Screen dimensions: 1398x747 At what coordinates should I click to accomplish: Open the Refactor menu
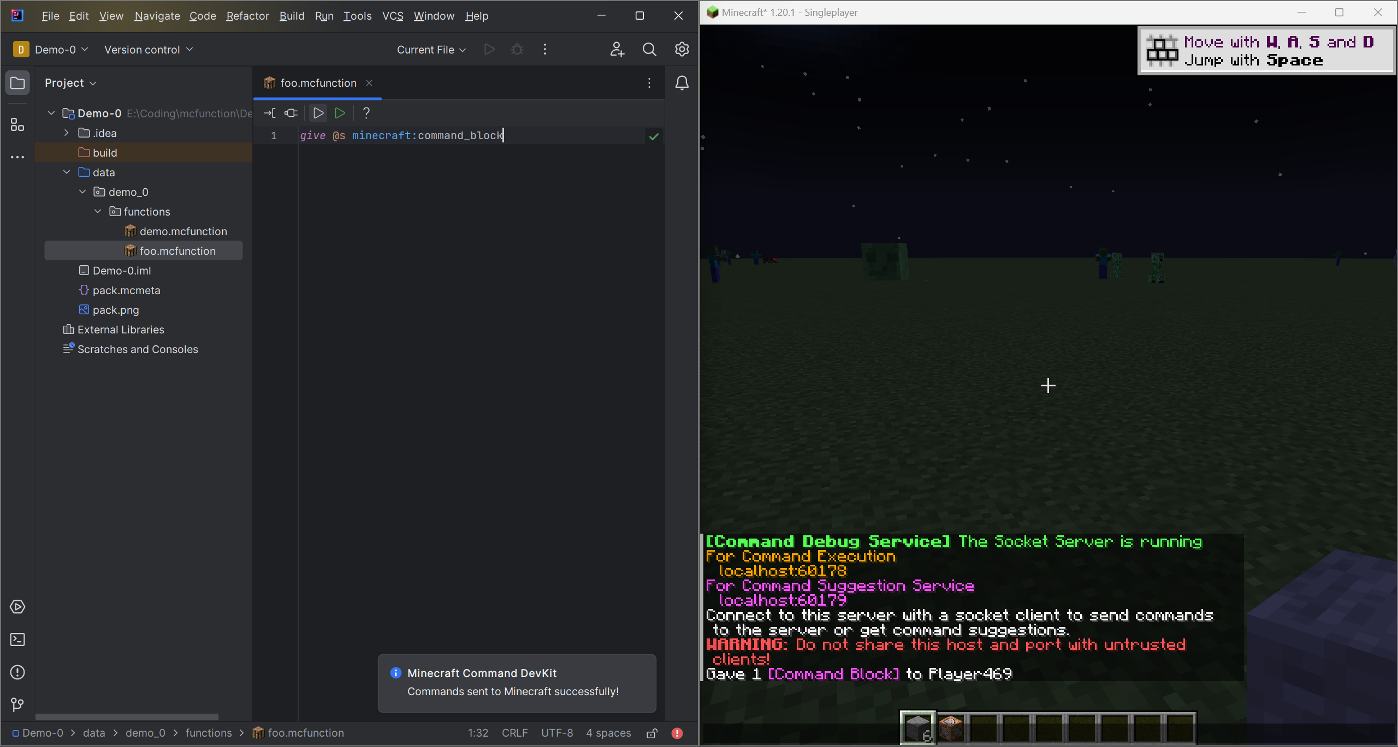pyautogui.click(x=247, y=16)
